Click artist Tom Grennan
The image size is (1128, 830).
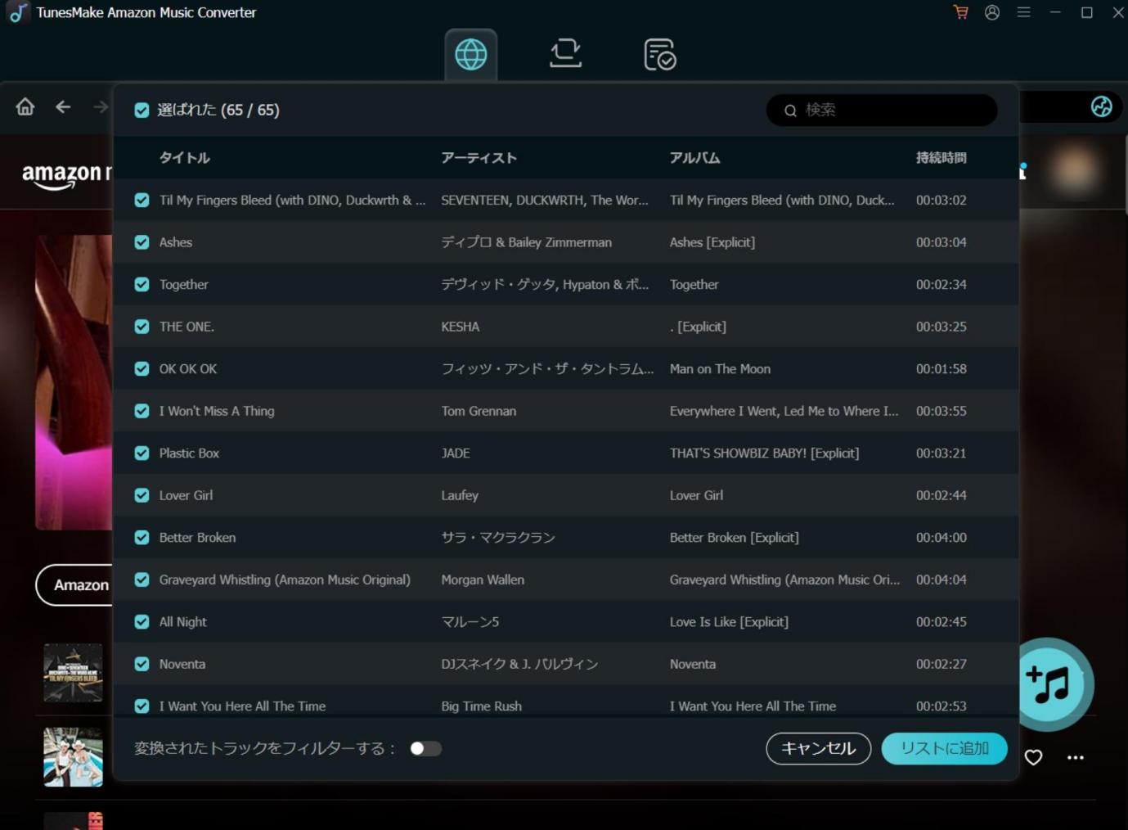[479, 411]
